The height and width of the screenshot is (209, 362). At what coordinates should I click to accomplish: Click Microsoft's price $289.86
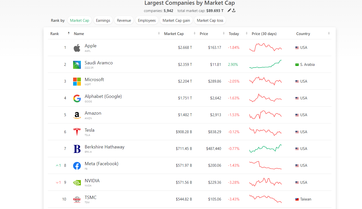tap(215, 81)
